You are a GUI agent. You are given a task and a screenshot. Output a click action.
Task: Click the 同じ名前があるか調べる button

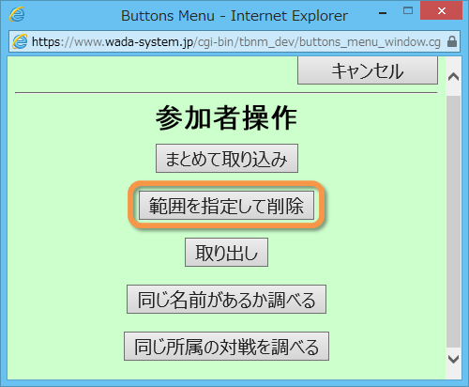(226, 300)
